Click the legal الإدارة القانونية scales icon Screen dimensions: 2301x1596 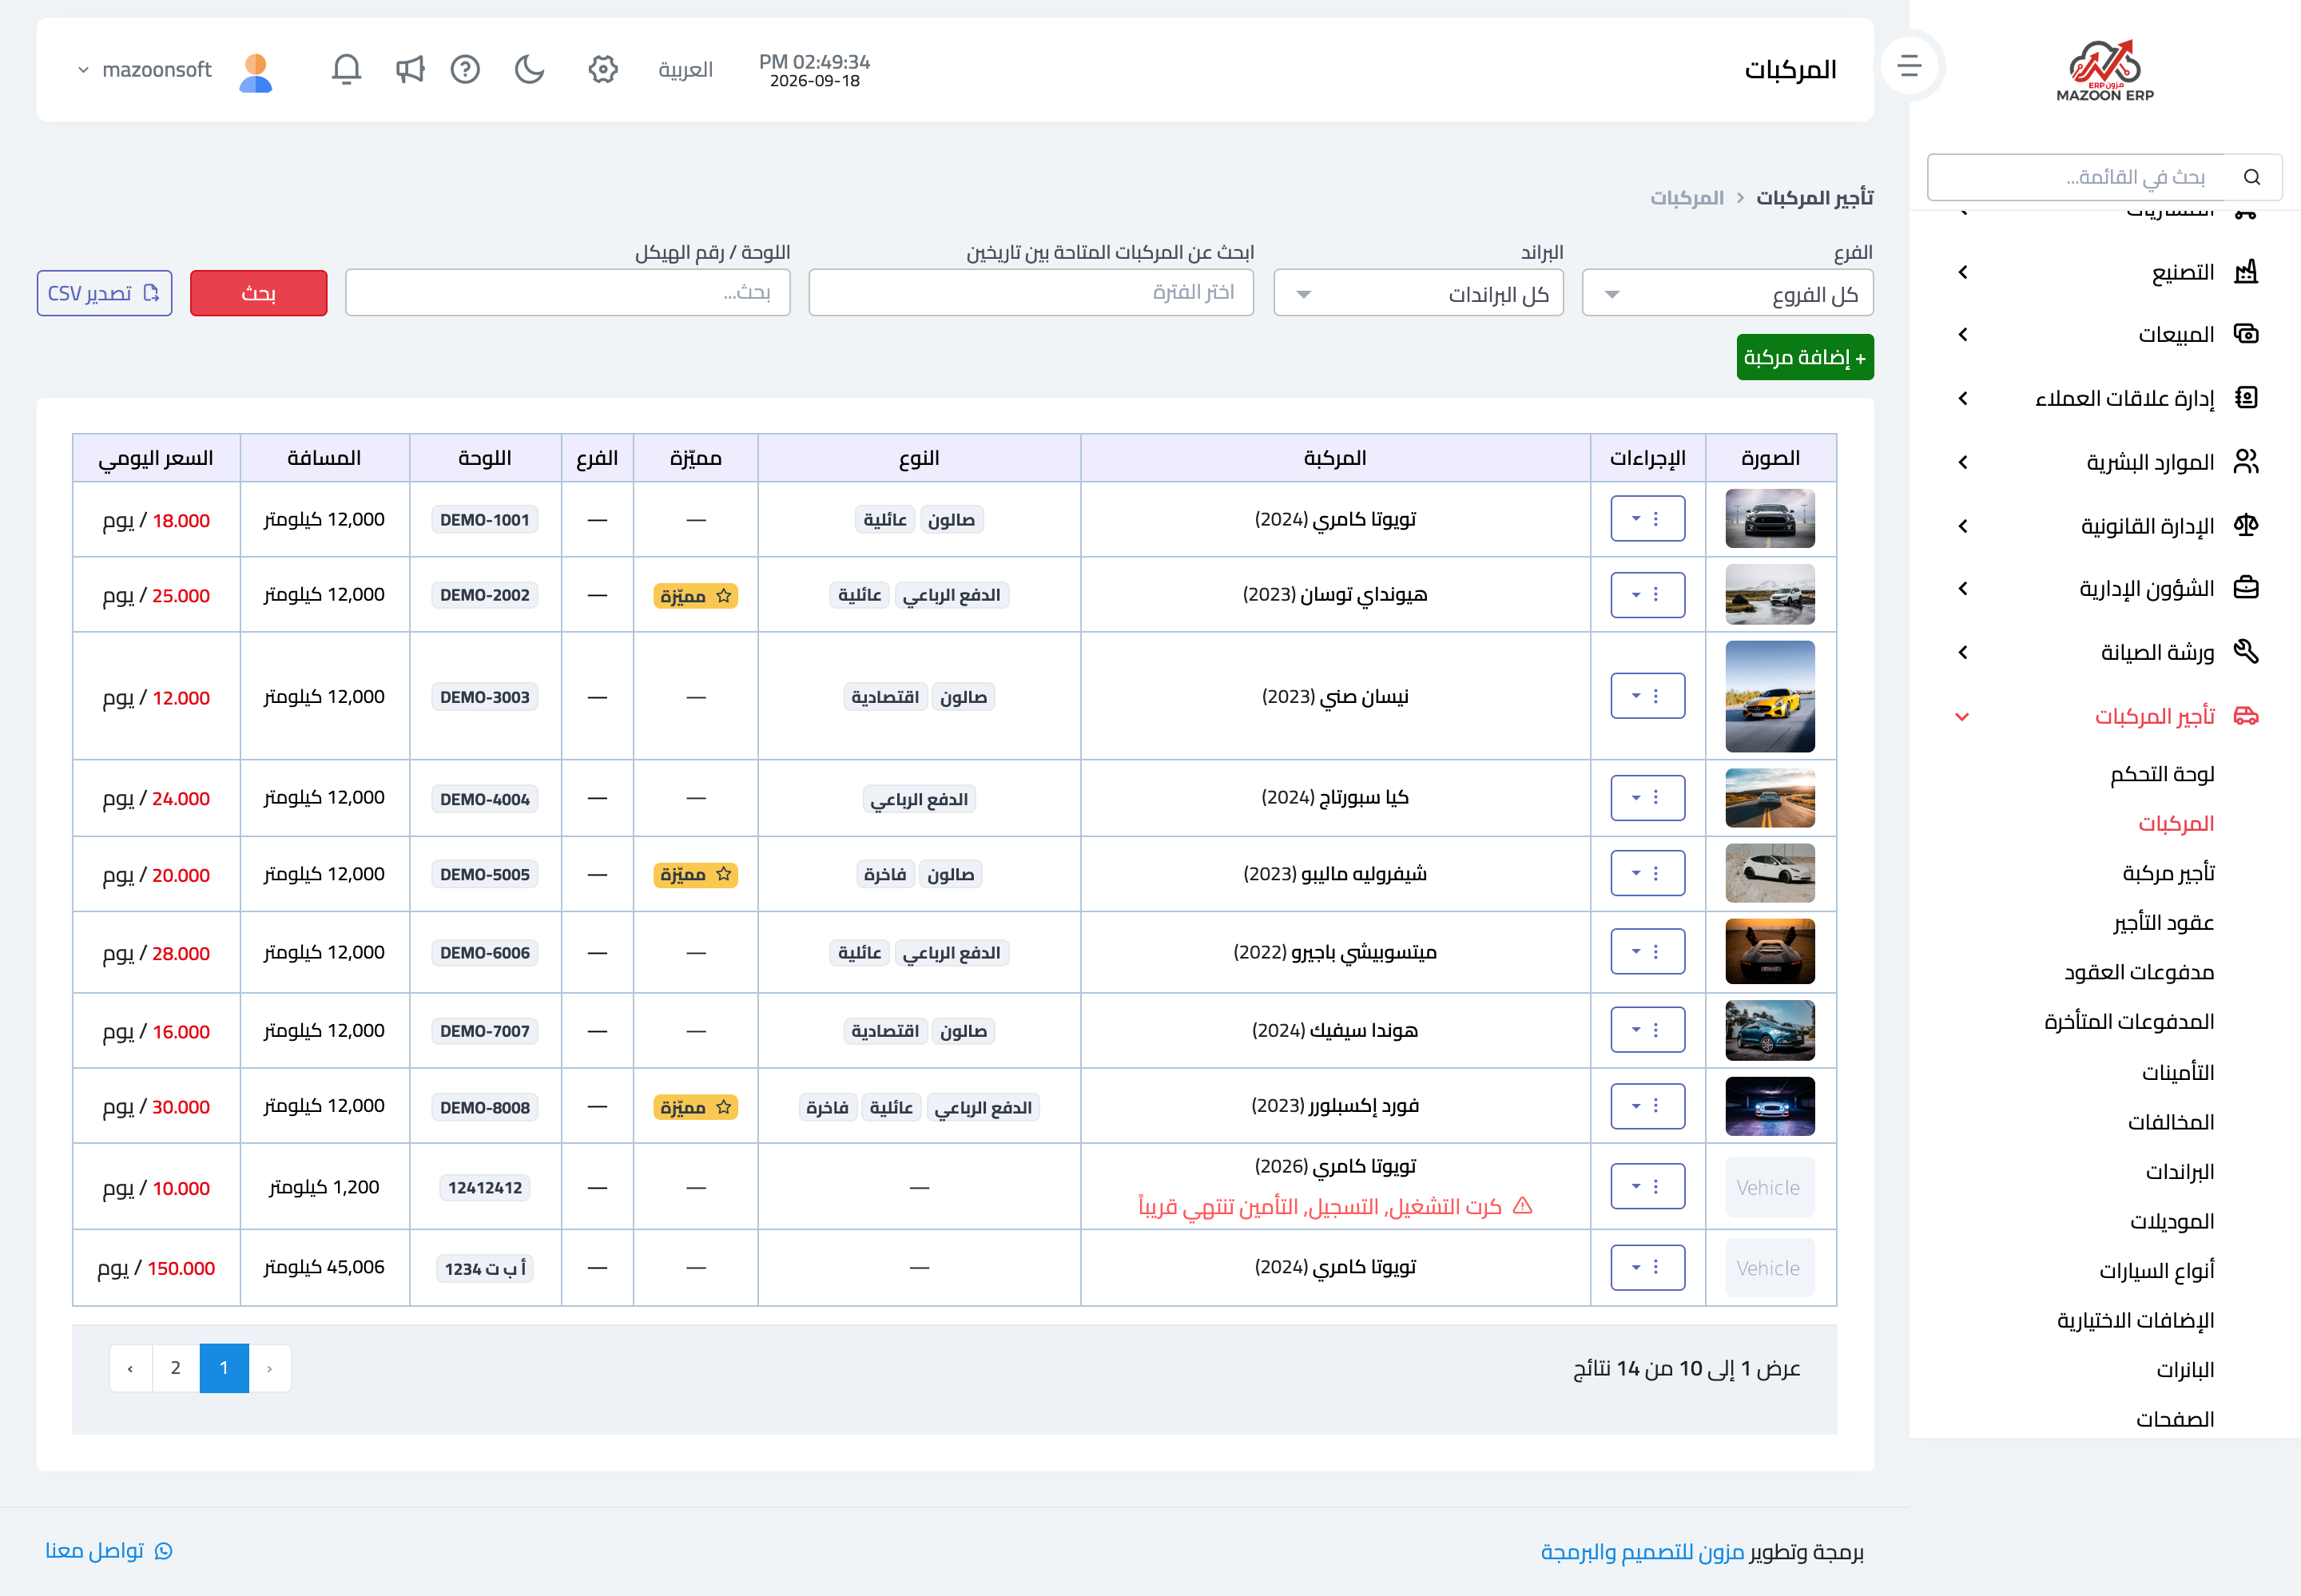tap(2246, 525)
